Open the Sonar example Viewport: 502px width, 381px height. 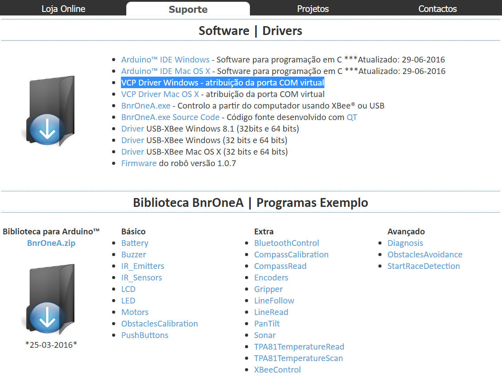(x=265, y=335)
